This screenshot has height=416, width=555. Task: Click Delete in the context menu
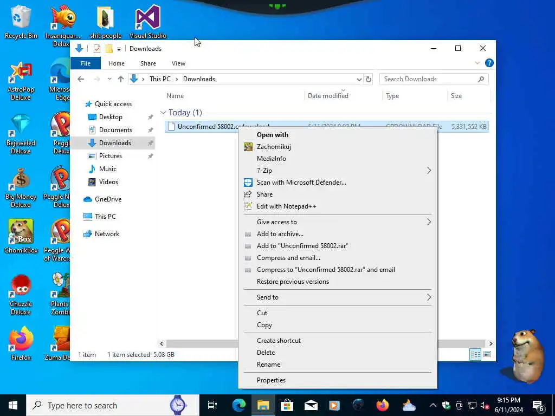coord(337,352)
